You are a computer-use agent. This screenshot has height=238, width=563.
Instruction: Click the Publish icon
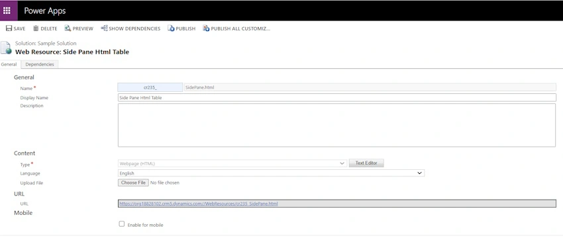tap(171, 28)
